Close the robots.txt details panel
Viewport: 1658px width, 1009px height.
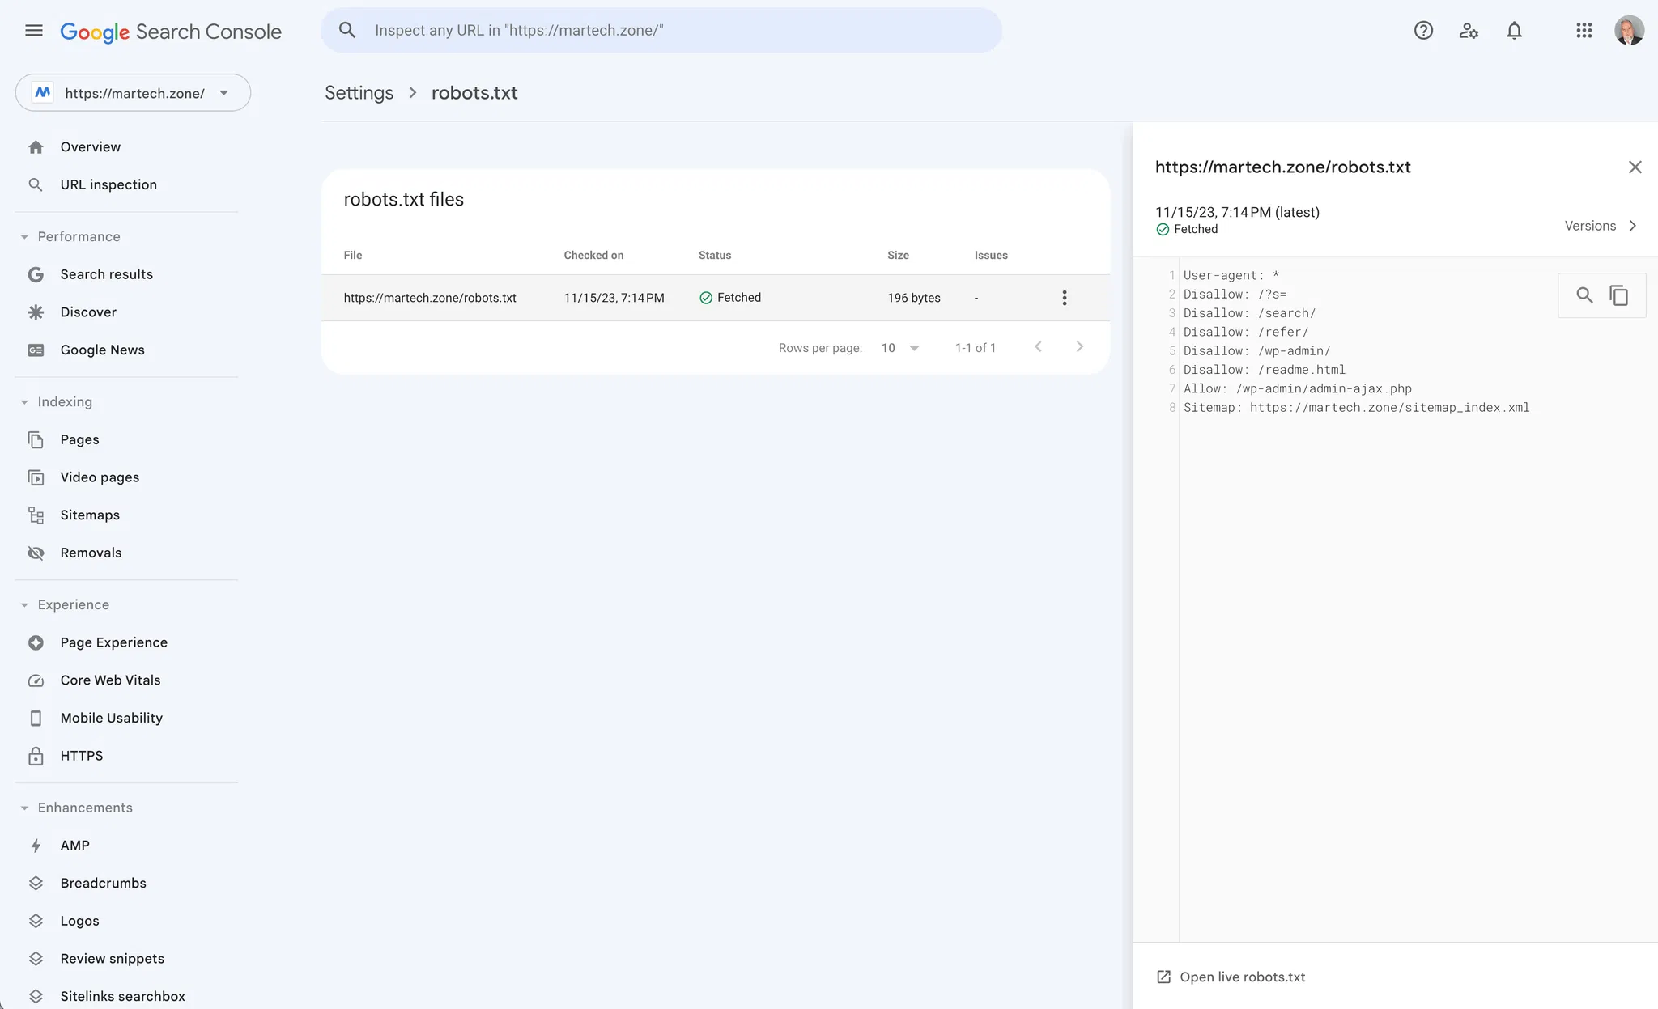pos(1635,167)
